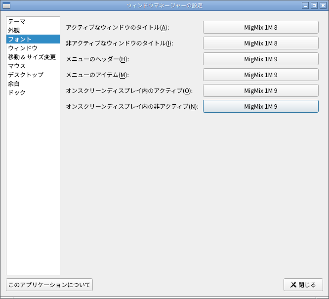
Task: Close the window with title bar X
Action: [x=323, y=5]
